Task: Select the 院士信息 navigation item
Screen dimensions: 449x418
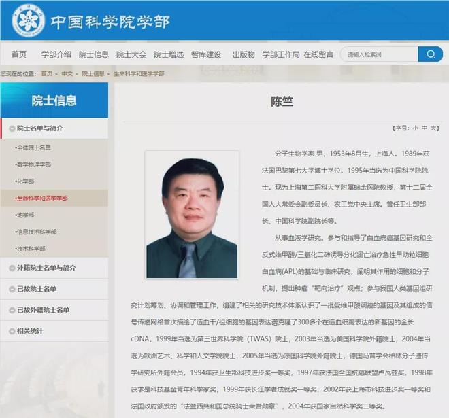Action: click(x=94, y=54)
